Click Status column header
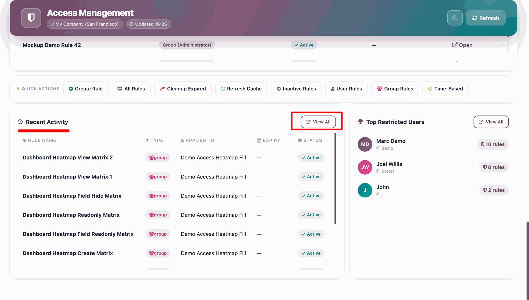Viewport: 529px width, 300px height. coord(310,141)
